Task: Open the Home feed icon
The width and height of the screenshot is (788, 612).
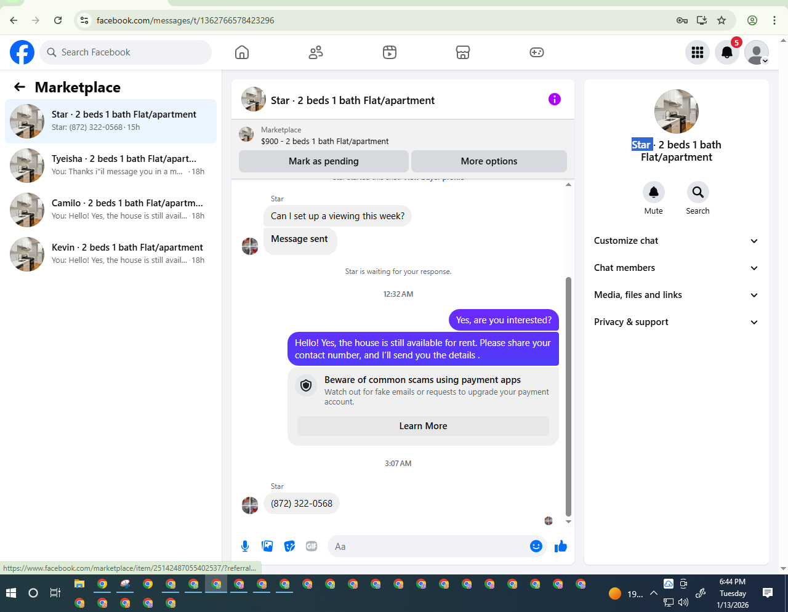Action: 242,52
